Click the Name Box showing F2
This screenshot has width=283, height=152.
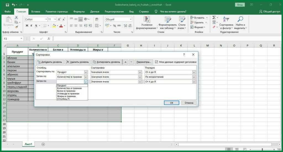pos(12,39)
